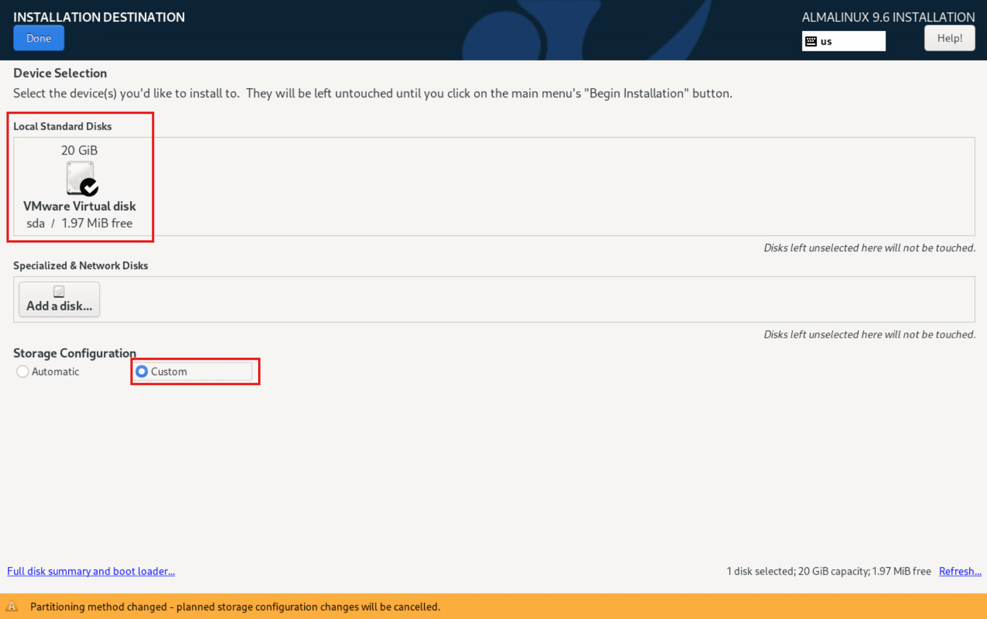This screenshot has width=987, height=619.
Task: Click the keyboard icon beside us
Action: point(811,41)
